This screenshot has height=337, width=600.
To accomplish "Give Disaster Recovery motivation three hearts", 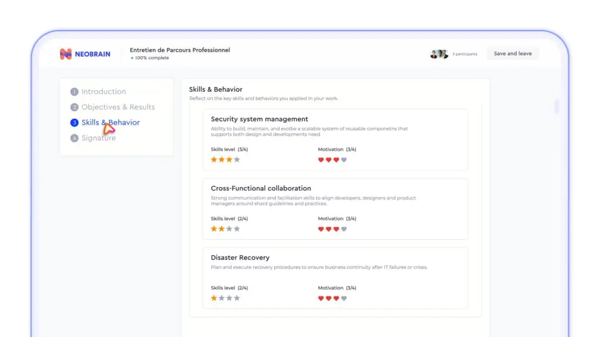I will tap(336, 298).
